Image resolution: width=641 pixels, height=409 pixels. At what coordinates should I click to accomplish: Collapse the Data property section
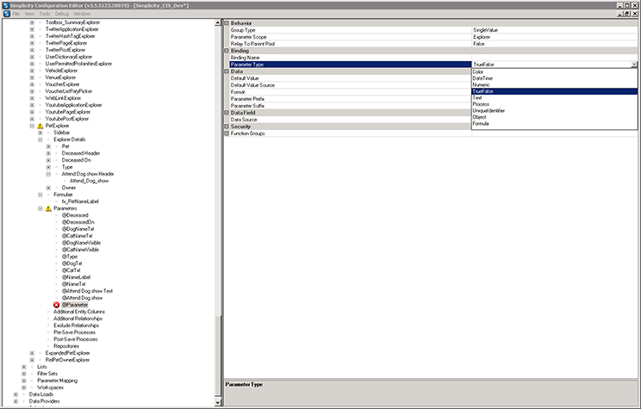pyautogui.click(x=227, y=71)
